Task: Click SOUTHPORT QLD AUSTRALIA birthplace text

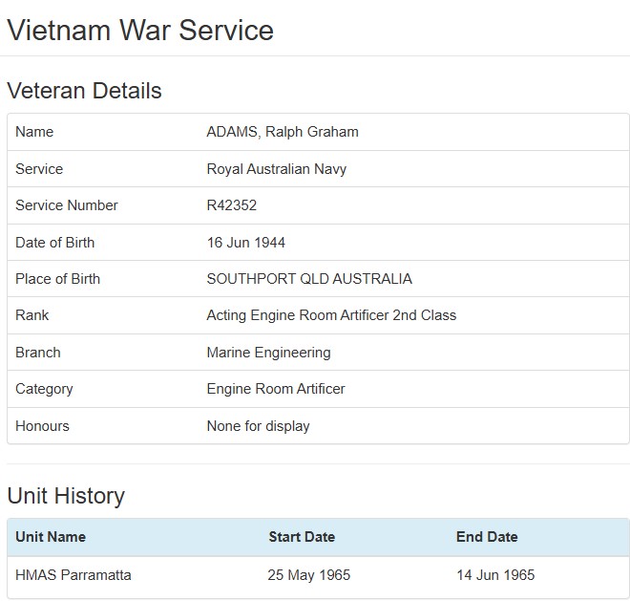Action: coord(309,279)
